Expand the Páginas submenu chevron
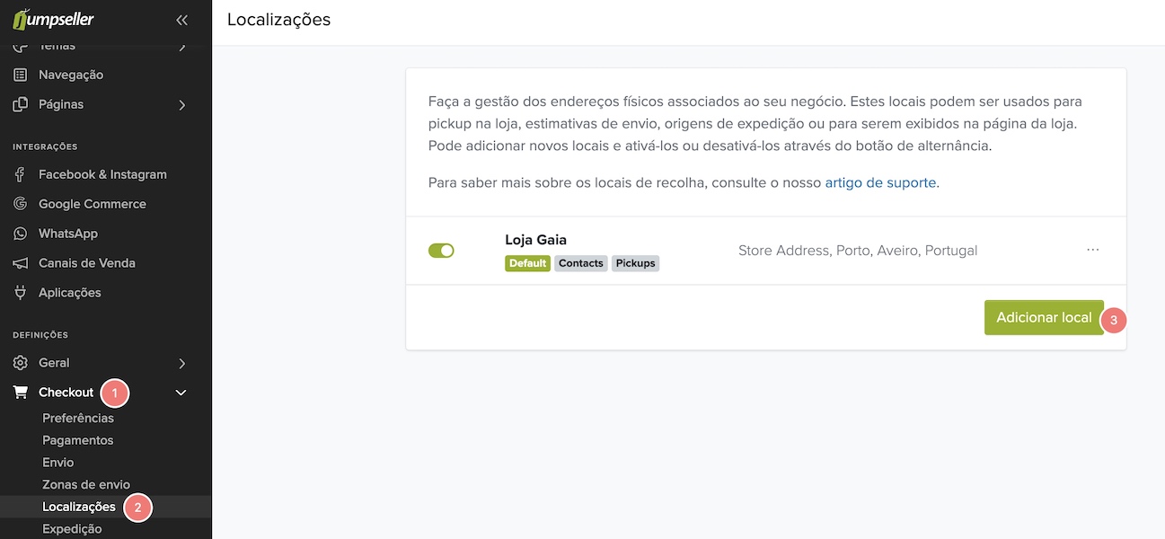 tap(182, 105)
